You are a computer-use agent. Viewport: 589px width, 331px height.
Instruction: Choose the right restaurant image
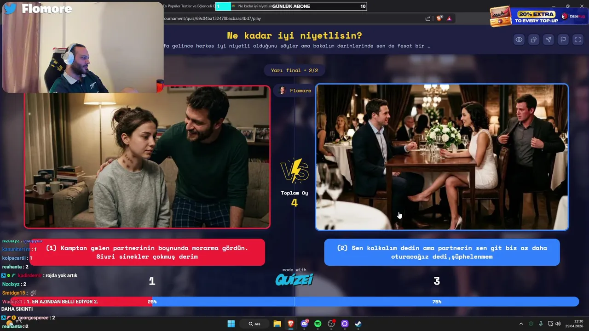pyautogui.click(x=442, y=157)
